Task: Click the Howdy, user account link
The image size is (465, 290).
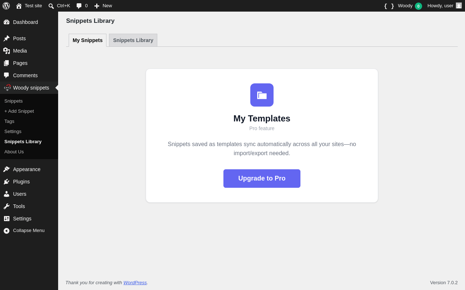Action: click(440, 6)
